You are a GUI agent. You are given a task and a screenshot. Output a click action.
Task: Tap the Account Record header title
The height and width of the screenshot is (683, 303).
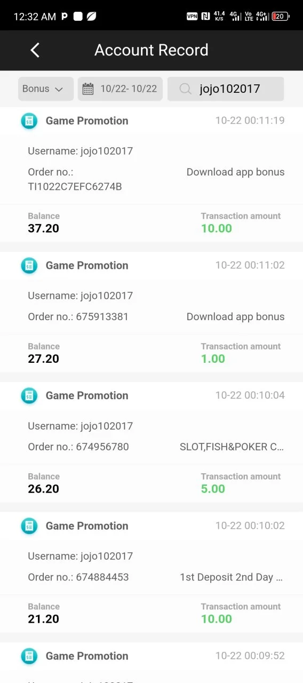[151, 50]
